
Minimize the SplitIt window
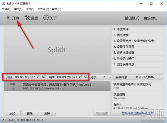(141, 3)
